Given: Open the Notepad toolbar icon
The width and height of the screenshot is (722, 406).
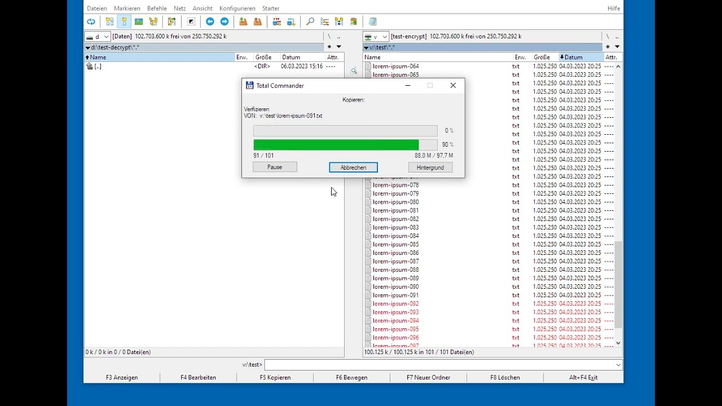Looking at the screenshot, I should (373, 22).
